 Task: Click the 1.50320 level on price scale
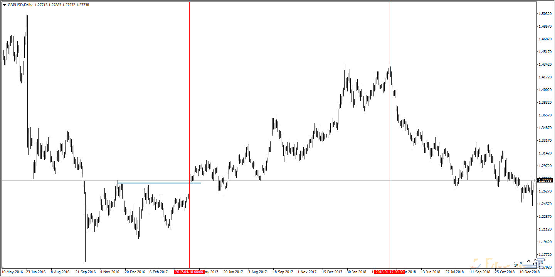pos(546,14)
